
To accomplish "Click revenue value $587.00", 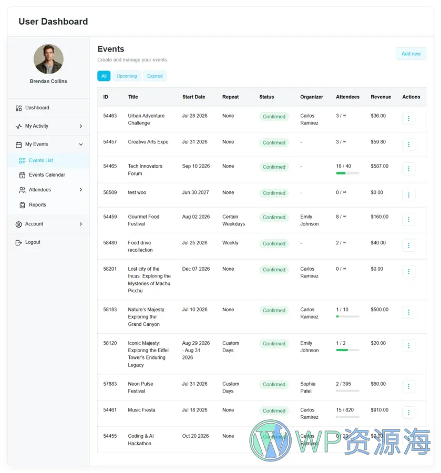I will 380,166.
